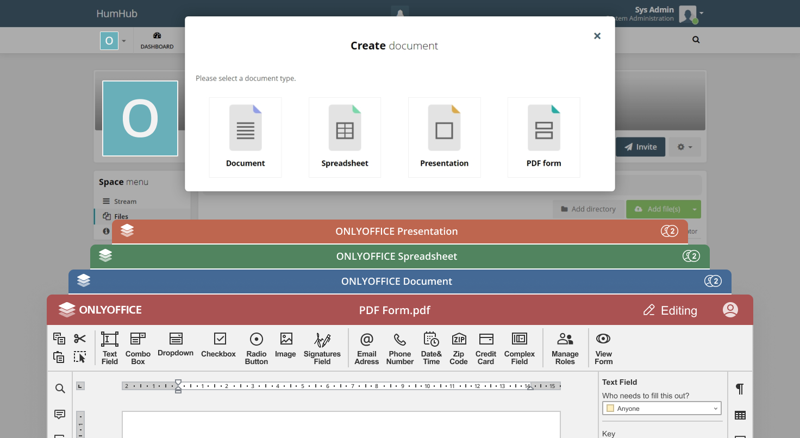Open the space settings gear dropdown
The image size is (800, 438).
click(684, 147)
